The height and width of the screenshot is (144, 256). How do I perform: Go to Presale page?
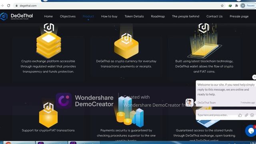[x=239, y=16]
